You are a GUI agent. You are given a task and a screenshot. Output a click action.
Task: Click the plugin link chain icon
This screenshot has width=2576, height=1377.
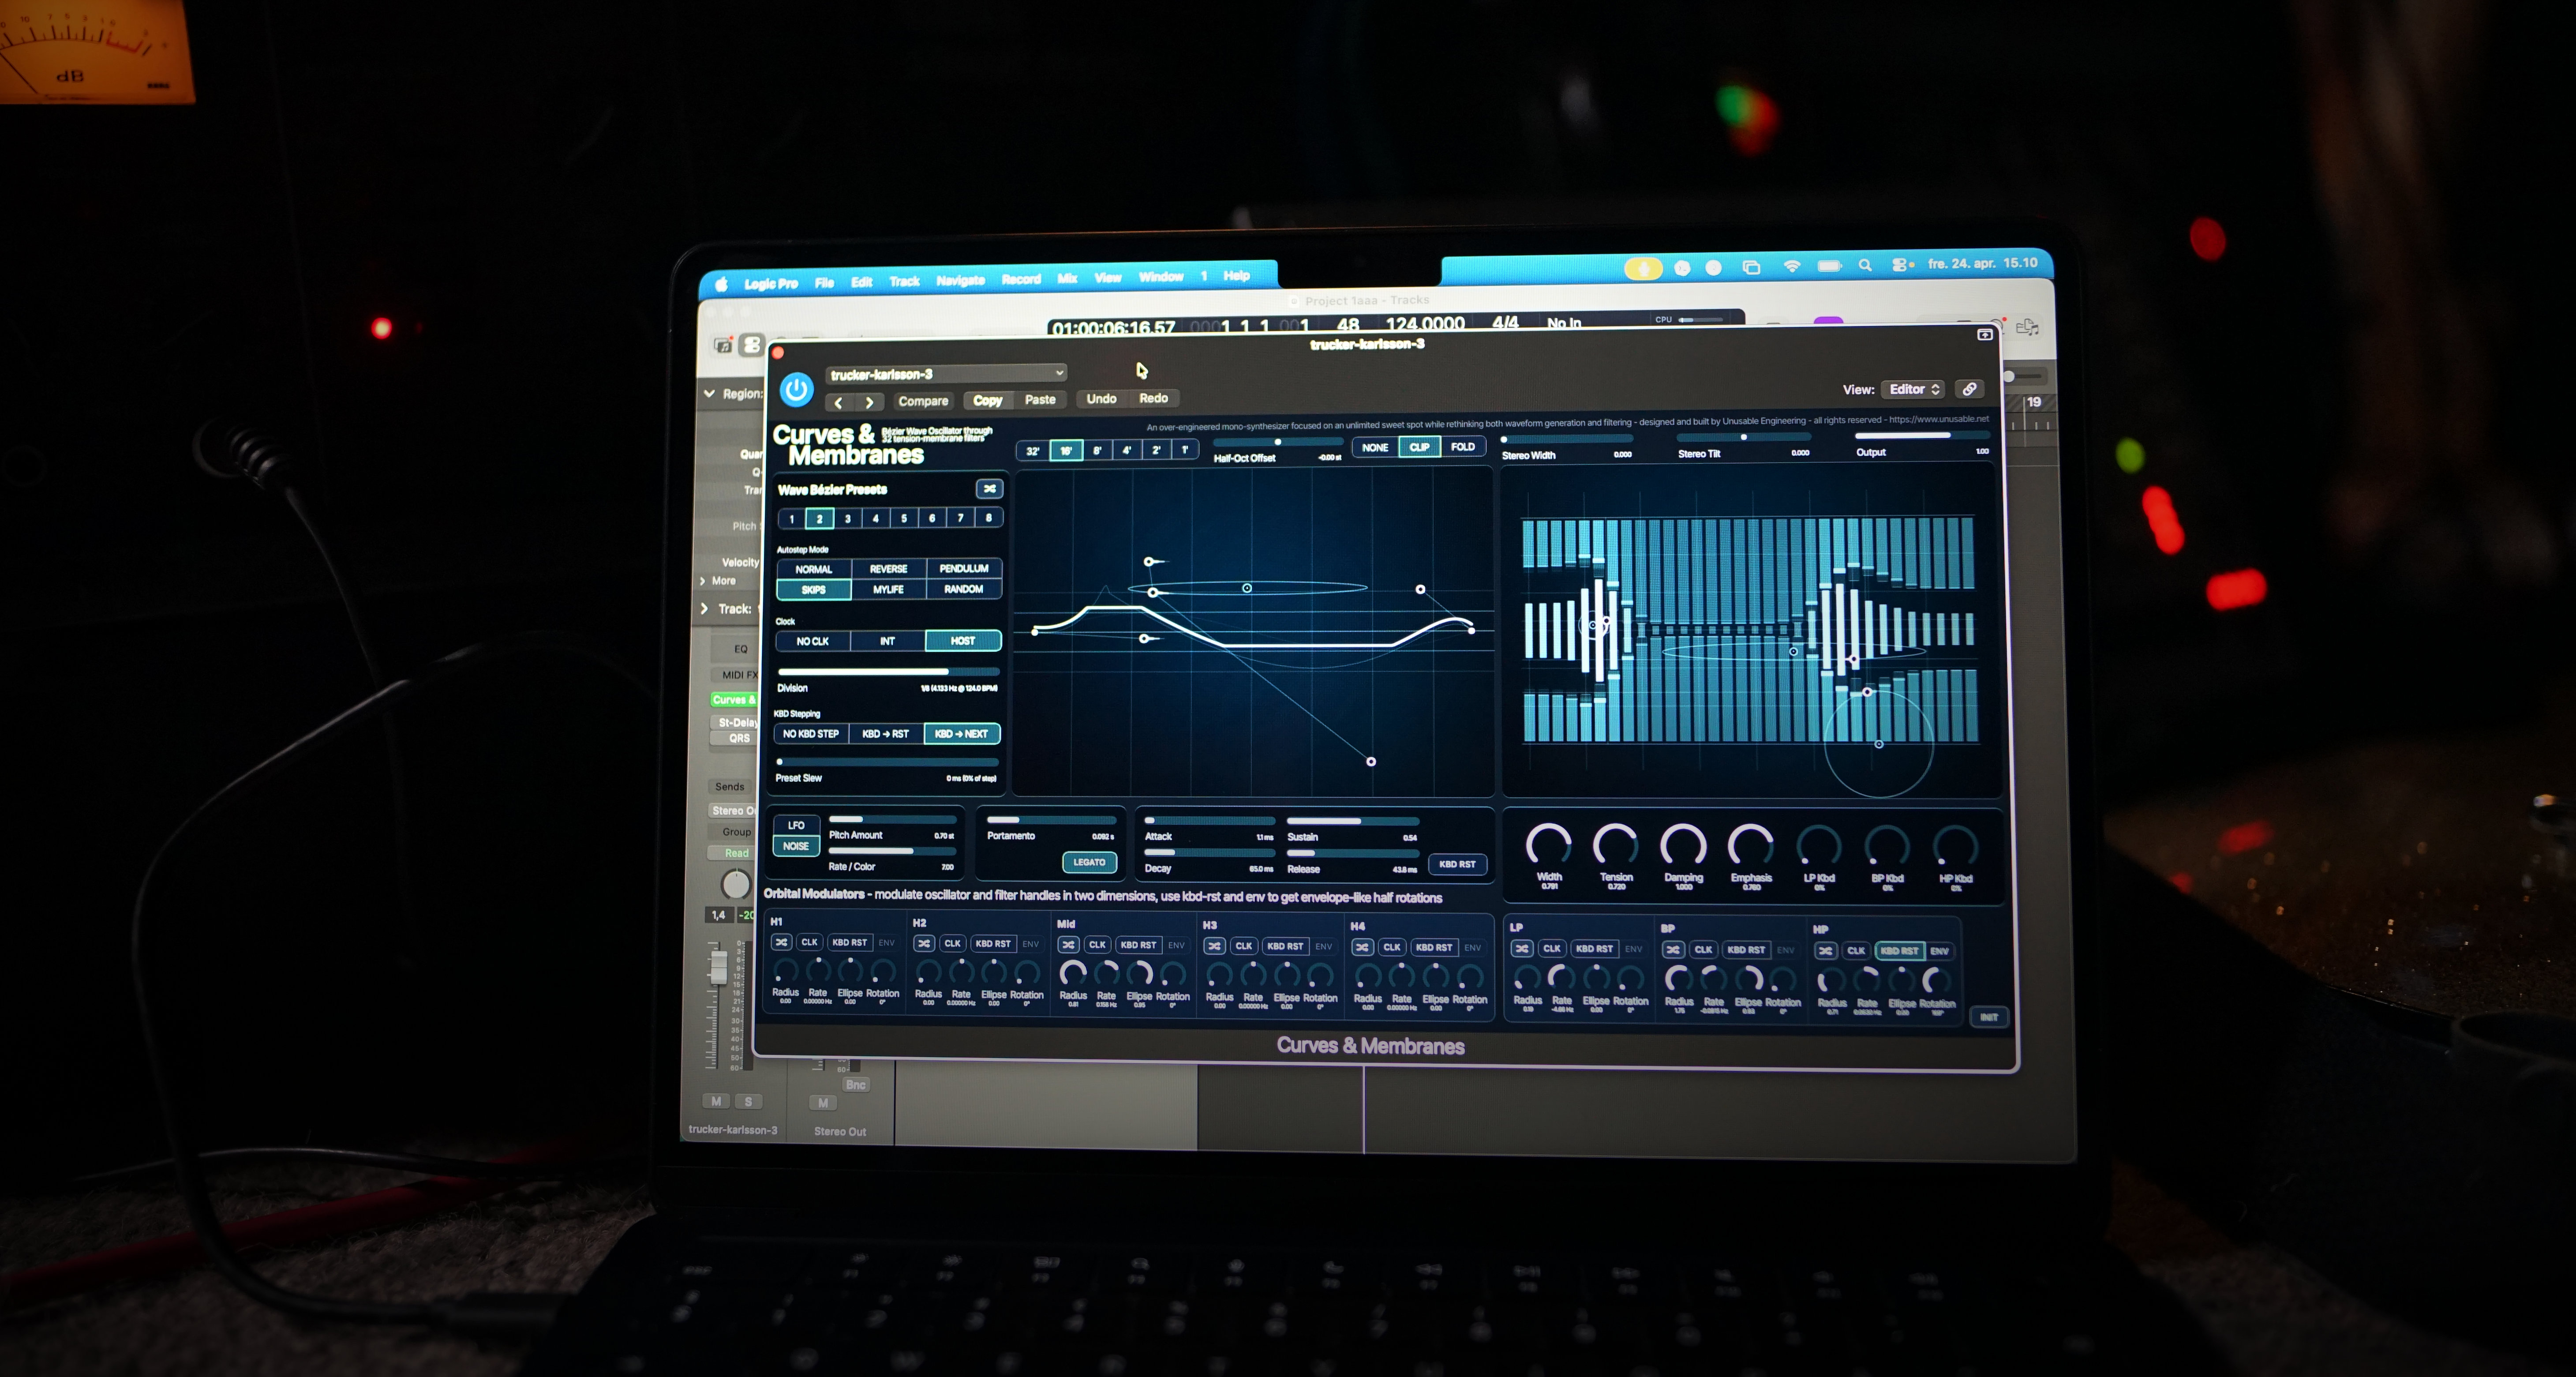click(1969, 389)
